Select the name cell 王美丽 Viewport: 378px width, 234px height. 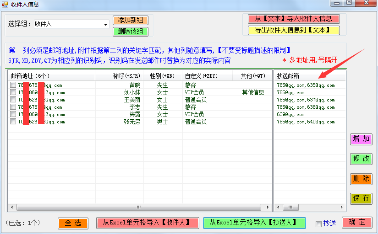tap(132, 100)
